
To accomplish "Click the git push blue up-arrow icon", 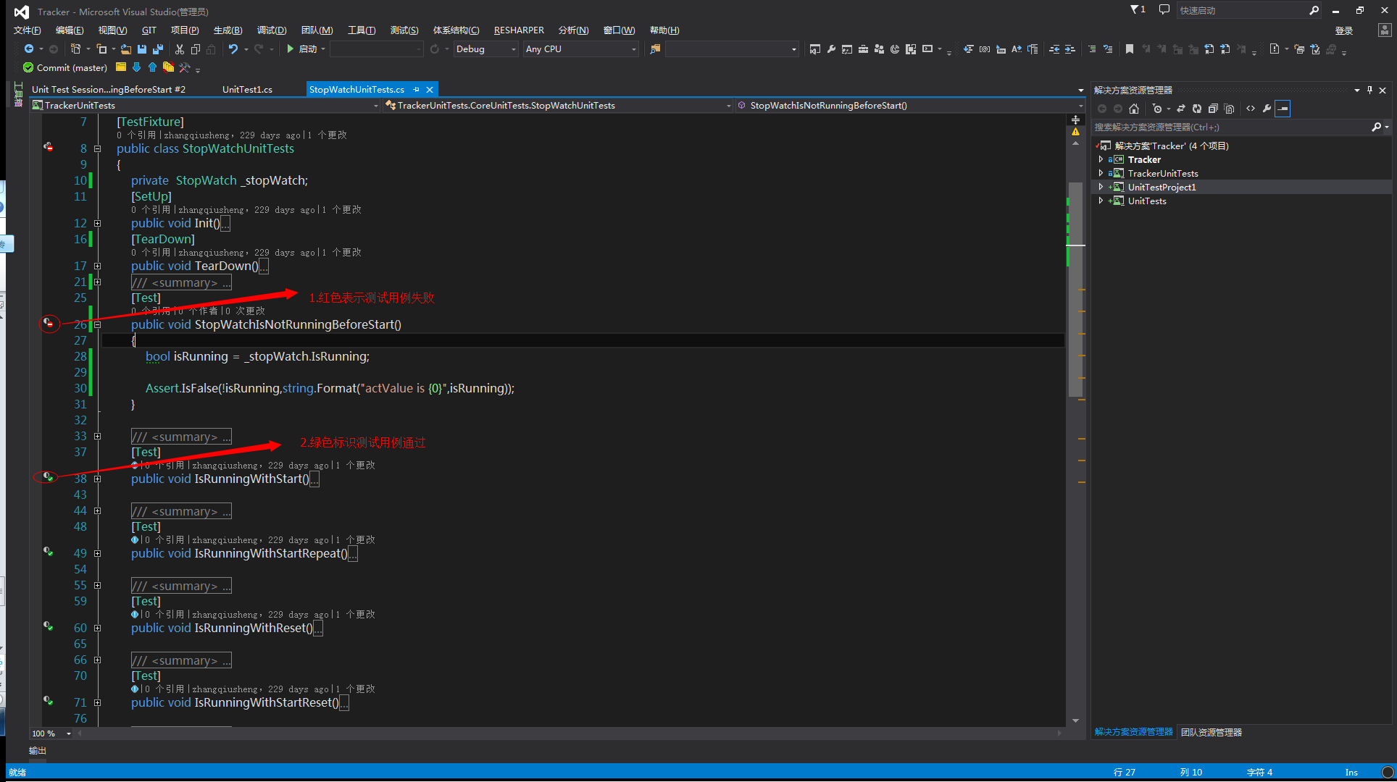I will click(x=152, y=67).
